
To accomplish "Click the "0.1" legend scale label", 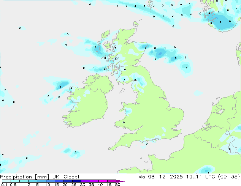I will 4,184.
